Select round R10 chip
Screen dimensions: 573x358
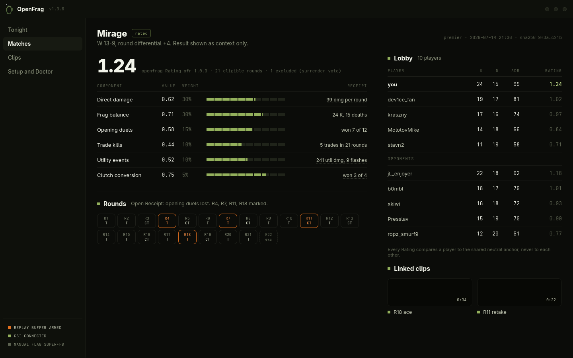[x=289, y=221]
